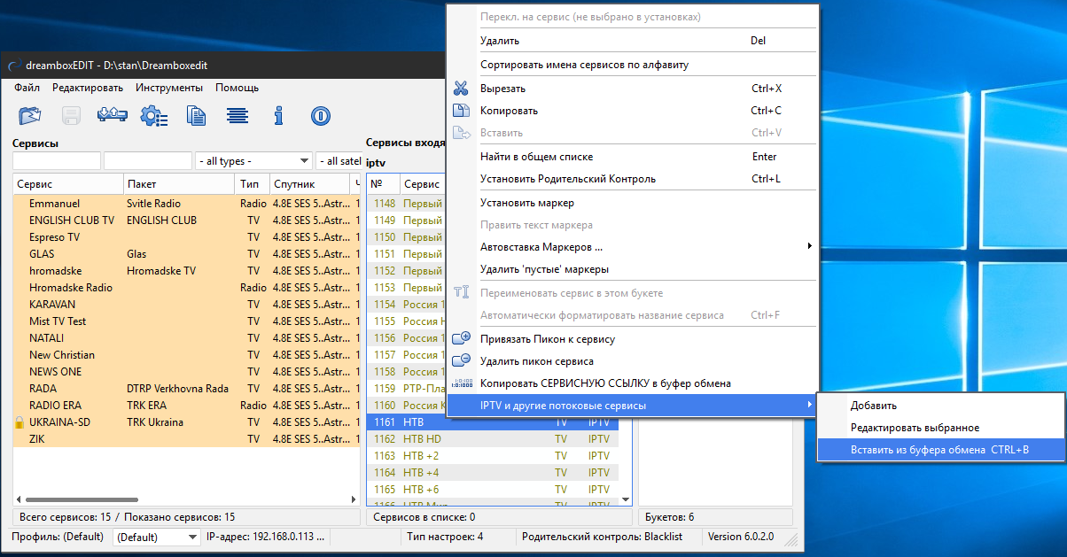Select New Christian row
1067x557 pixels.
(187, 355)
